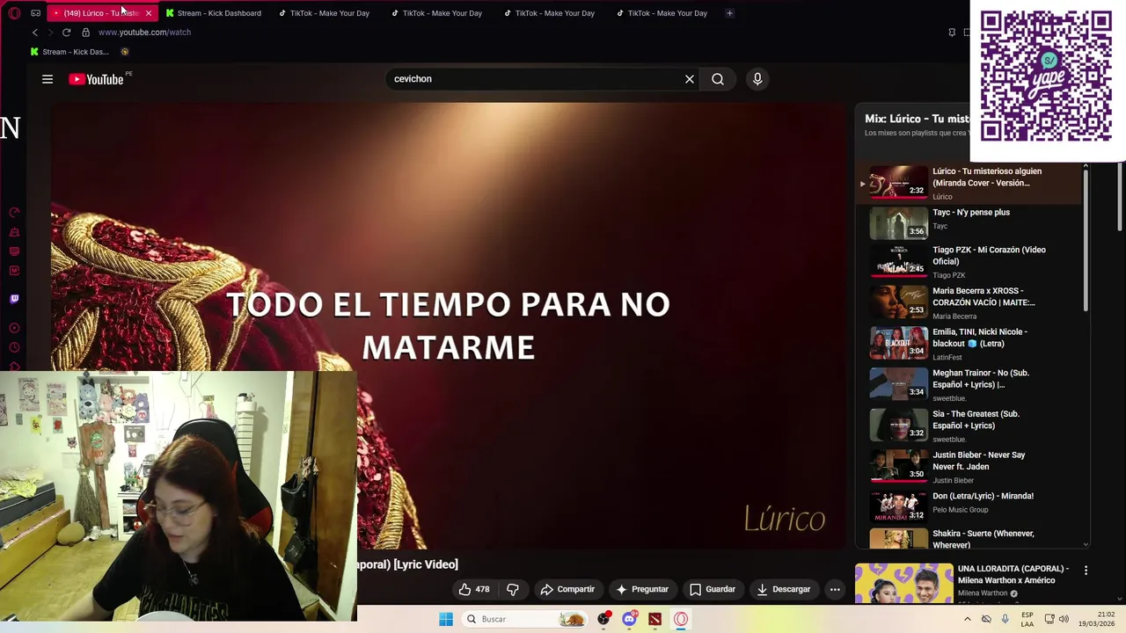Open Twitch in the Opera sidebar
Screen dimensions: 1126x633
pyautogui.click(x=14, y=299)
